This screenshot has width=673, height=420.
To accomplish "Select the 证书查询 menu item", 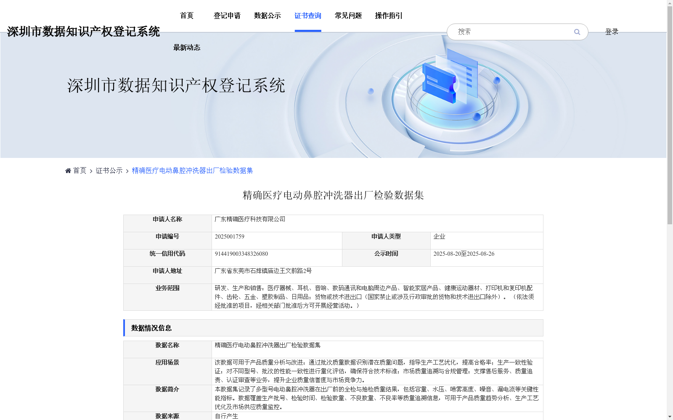I will (308, 16).
